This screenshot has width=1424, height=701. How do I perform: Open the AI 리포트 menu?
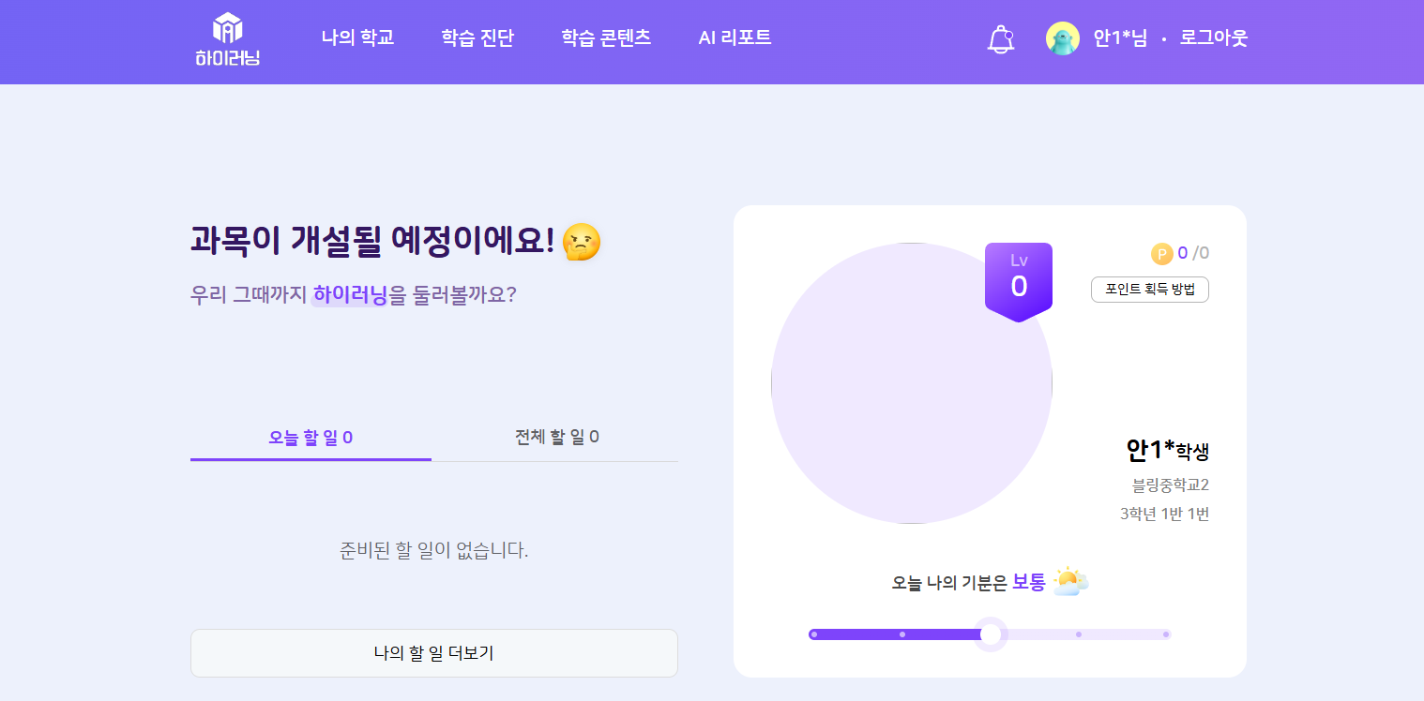[735, 38]
